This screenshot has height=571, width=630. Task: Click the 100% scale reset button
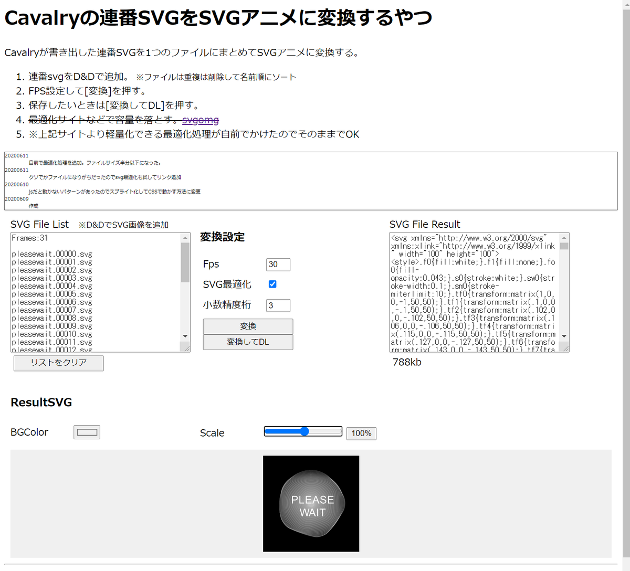coord(361,433)
